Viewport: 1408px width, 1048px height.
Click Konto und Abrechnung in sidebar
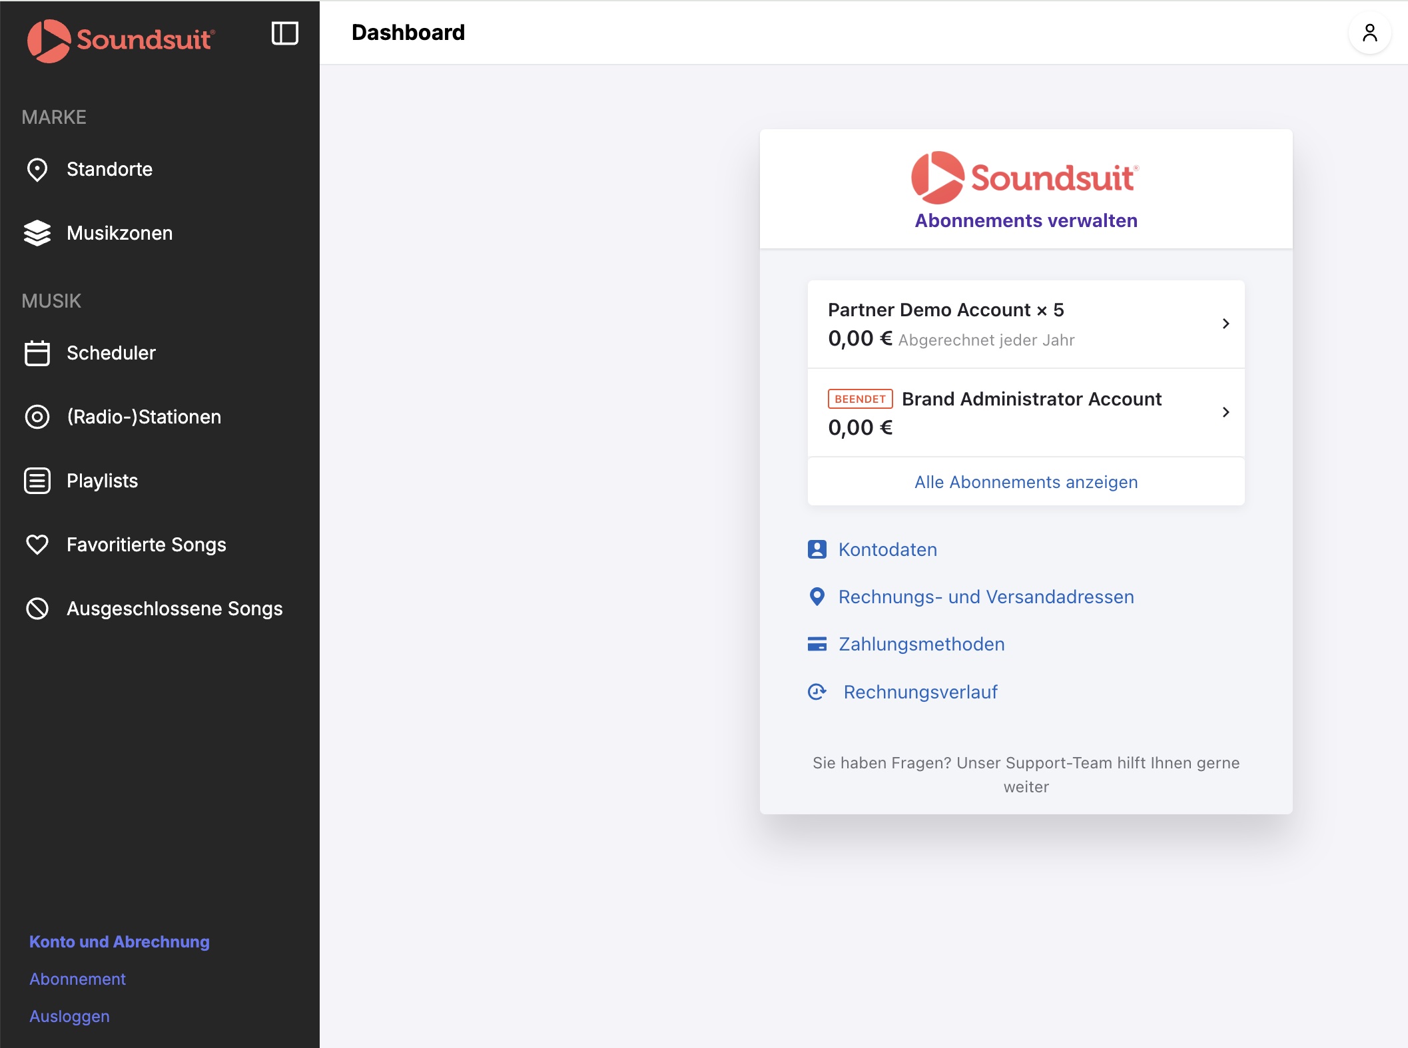coord(119,941)
